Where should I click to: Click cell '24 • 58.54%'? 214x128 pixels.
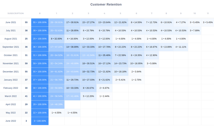(56, 96)
